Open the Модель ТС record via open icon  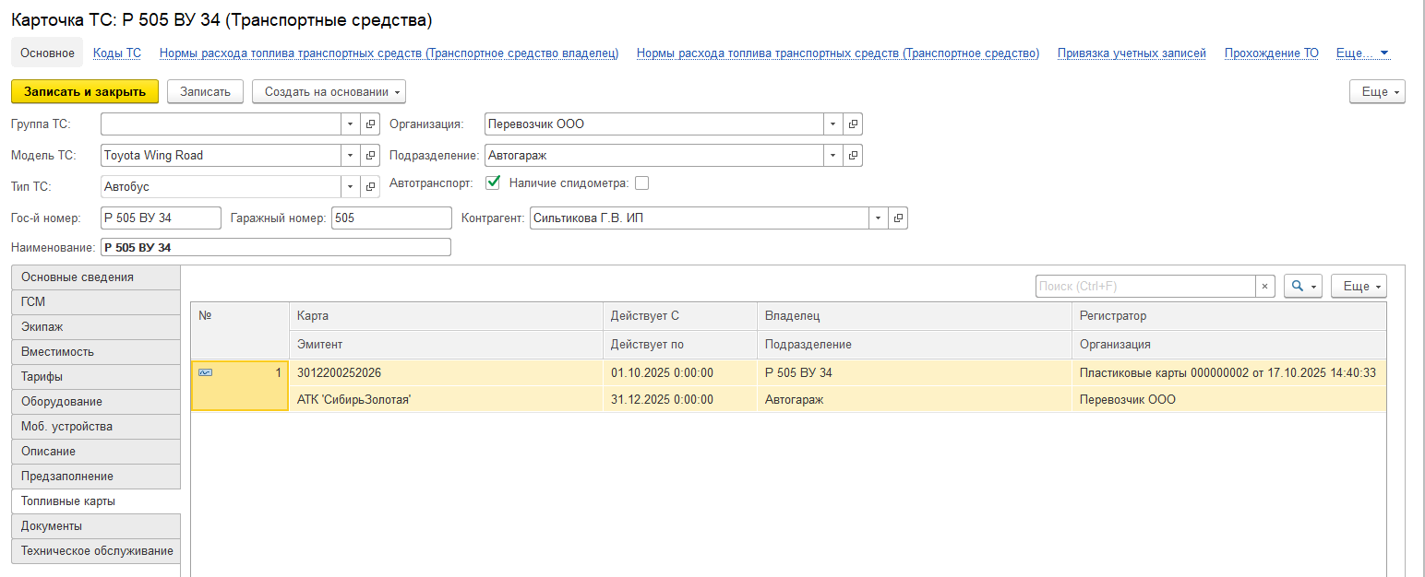[370, 156]
